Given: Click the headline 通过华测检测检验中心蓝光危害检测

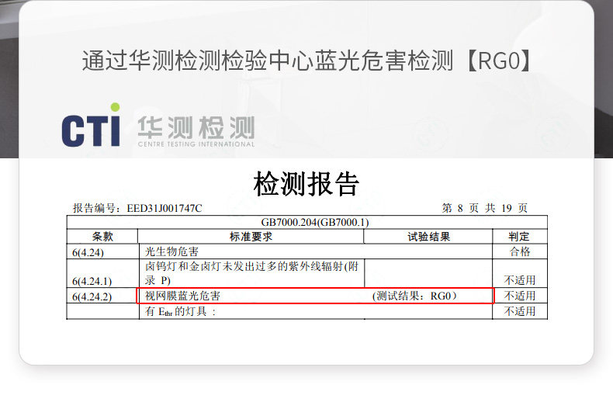Looking at the screenshot, I should tap(268, 61).
